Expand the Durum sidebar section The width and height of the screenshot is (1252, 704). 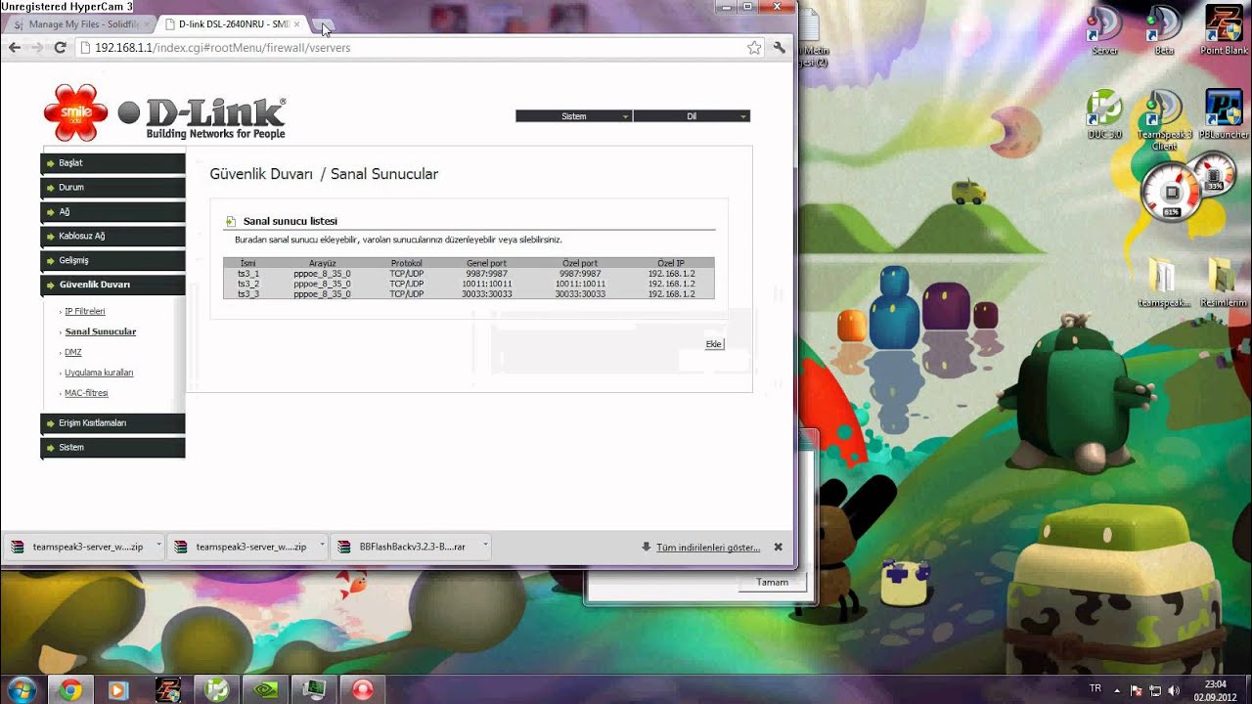coord(112,187)
